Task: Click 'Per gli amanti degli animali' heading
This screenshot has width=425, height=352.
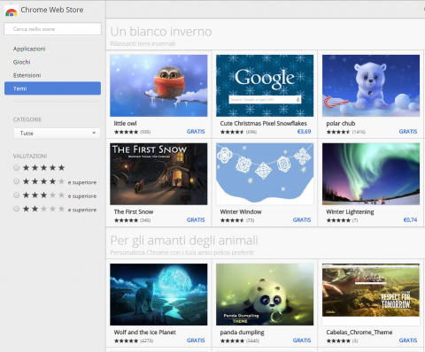Action: coord(184,241)
